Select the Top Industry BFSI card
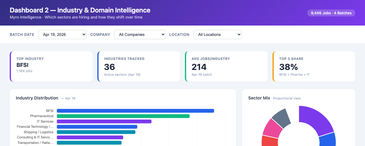This screenshot has height=146, width=365. coord(51,66)
